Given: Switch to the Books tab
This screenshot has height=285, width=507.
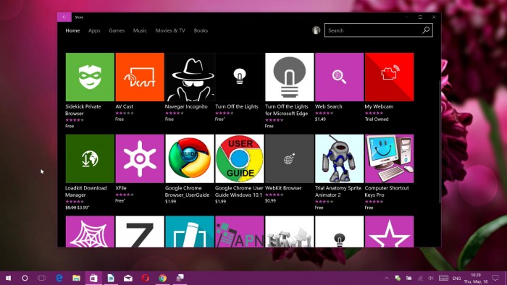Looking at the screenshot, I should 201,30.
